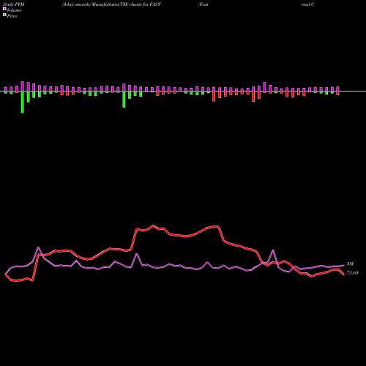Click the Price legend color swatch

[4, 15]
